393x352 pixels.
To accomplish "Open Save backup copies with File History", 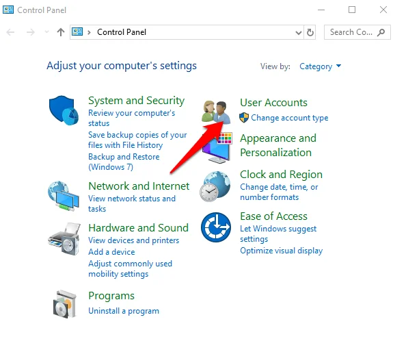I will tap(137, 140).
